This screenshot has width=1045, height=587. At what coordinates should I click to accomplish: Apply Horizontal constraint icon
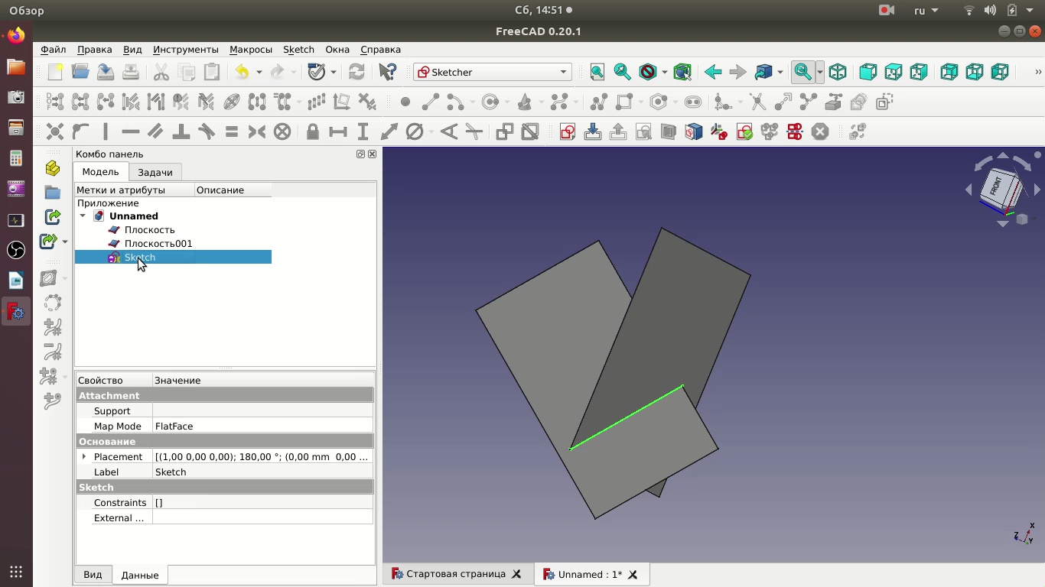[131, 131]
